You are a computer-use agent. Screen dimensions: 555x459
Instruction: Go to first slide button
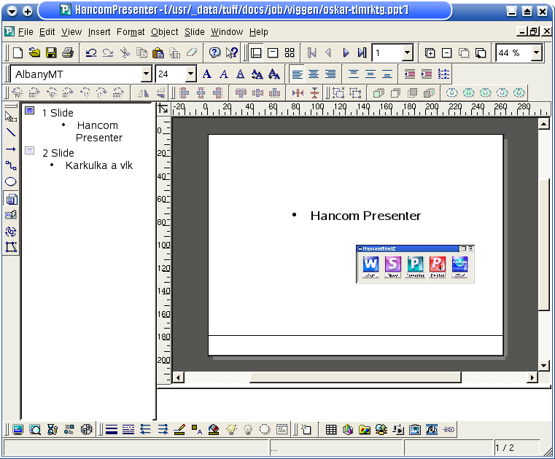coord(312,53)
